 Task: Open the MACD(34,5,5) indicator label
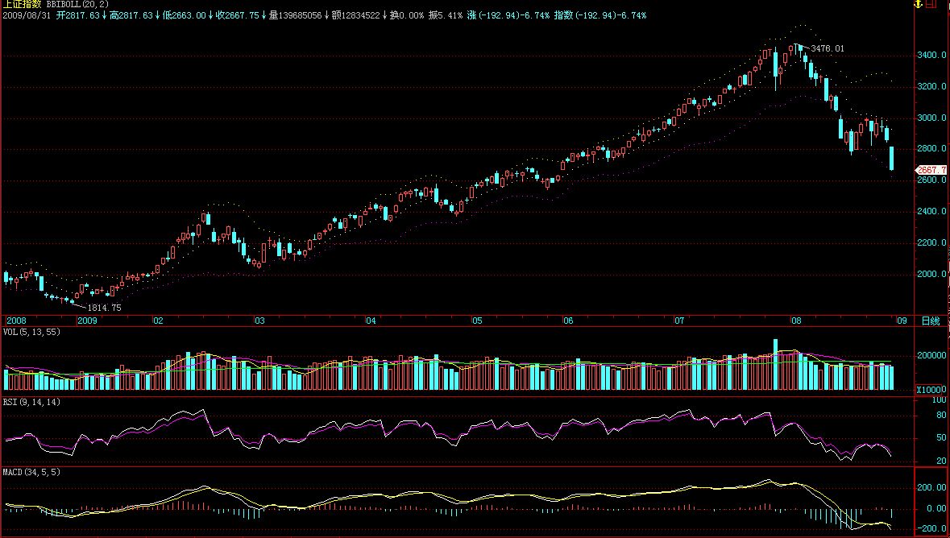coord(31,472)
